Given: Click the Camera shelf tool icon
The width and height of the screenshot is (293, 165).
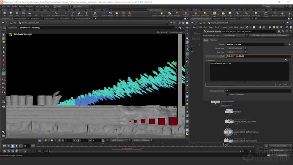Looking at the screenshot, I should pos(154,14).
